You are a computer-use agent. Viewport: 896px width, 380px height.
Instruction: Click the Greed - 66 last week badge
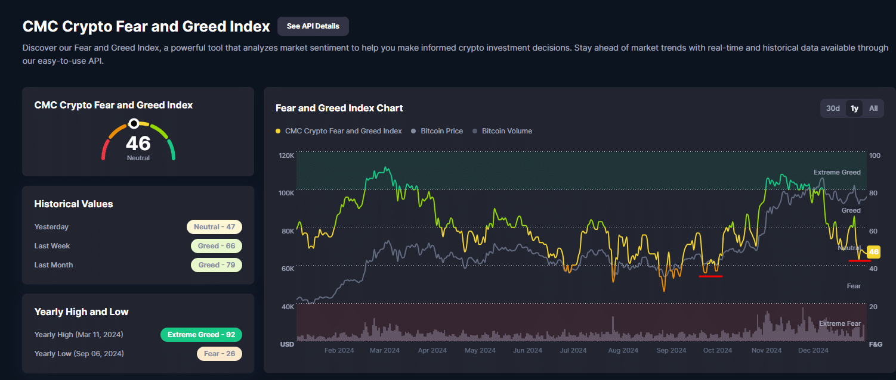point(217,246)
